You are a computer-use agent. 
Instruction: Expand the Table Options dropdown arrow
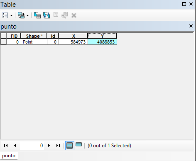click(x=11, y=15)
